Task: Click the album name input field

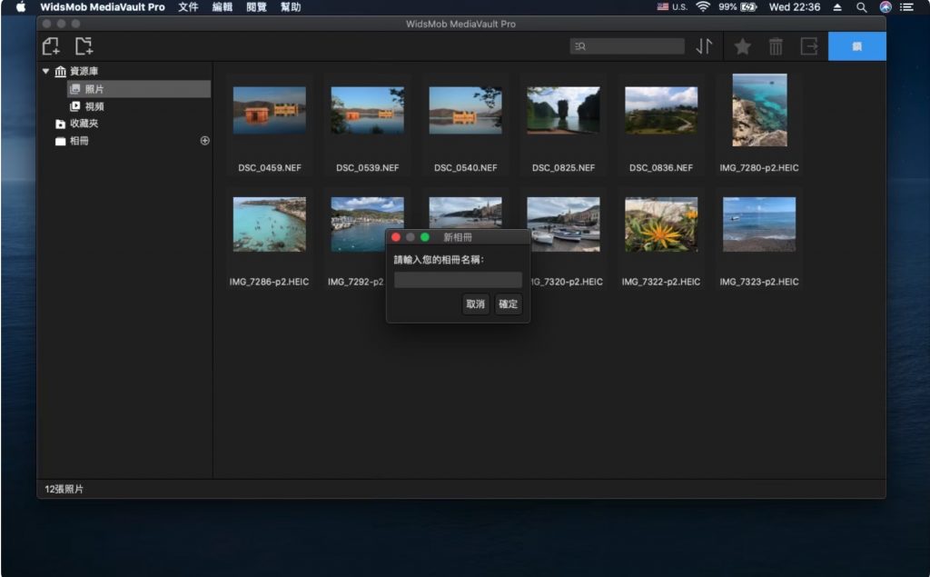Action: [x=457, y=280]
